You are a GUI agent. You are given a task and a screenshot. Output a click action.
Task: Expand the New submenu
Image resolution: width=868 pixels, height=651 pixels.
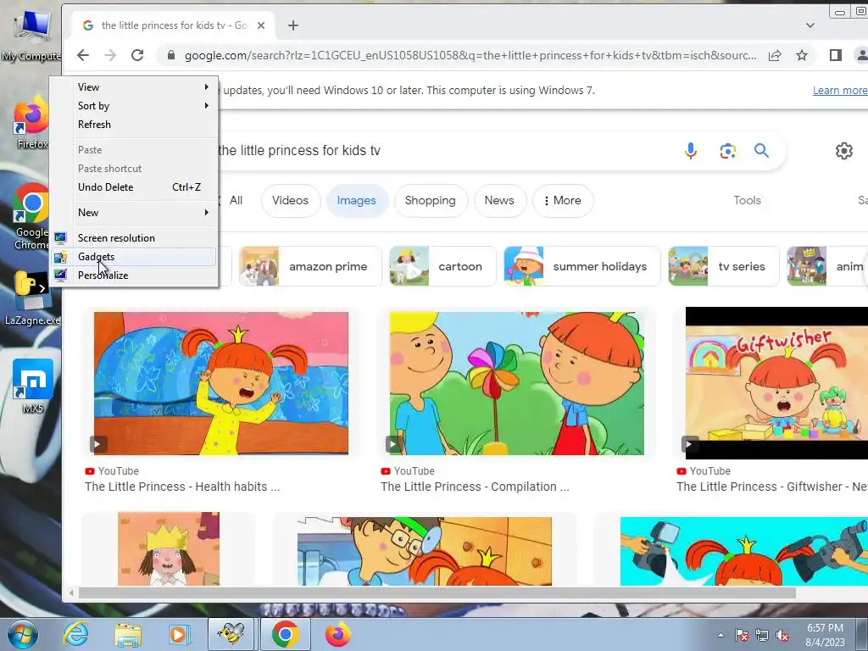click(134, 213)
